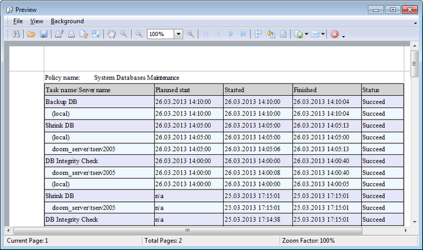
Task: Expand toolbar options arrow after red icon
Action: coord(343,36)
